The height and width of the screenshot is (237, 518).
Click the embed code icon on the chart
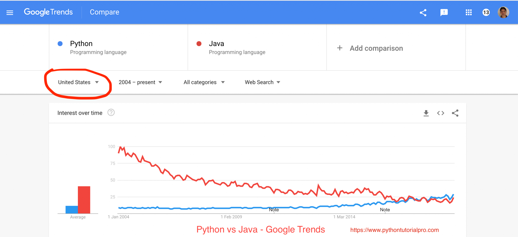pos(441,113)
